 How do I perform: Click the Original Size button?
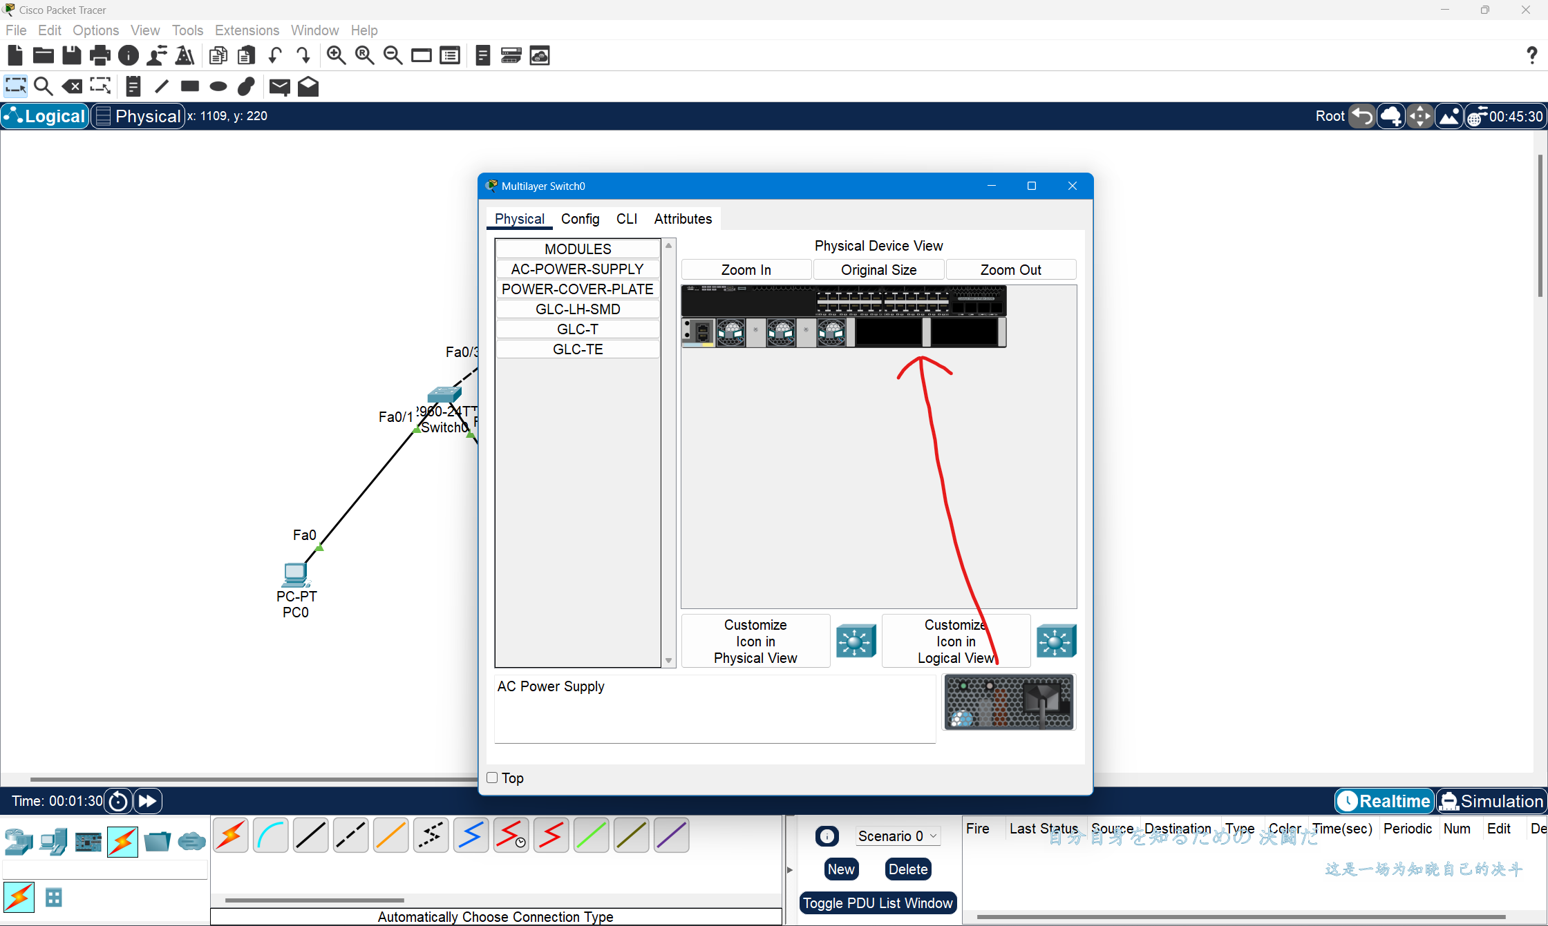pyautogui.click(x=878, y=270)
